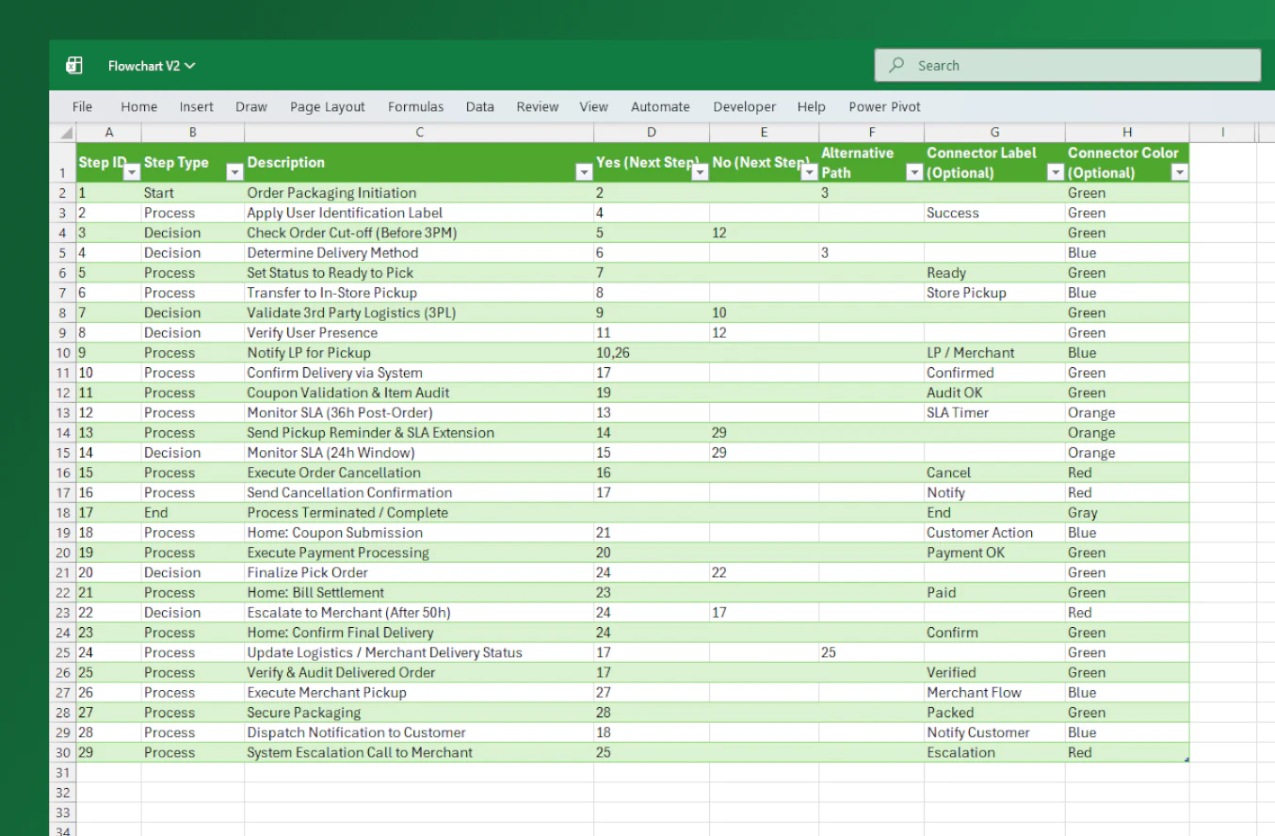1275x836 pixels.
Task: Open the Yes (Next Step) filter button
Action: [x=699, y=172]
